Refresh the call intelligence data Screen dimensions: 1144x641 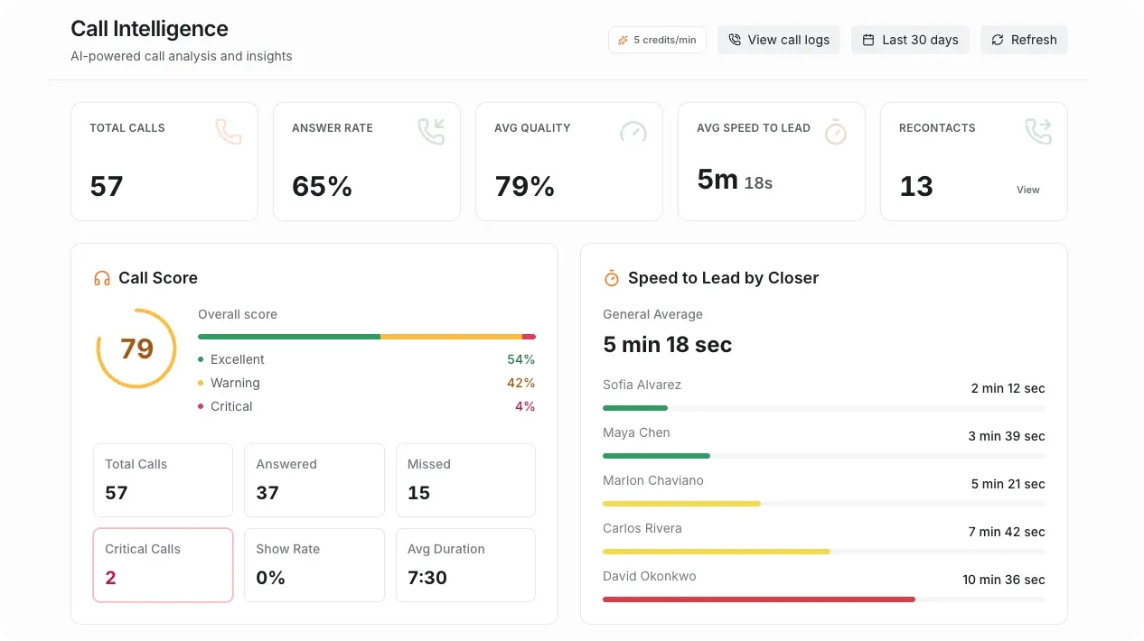click(x=1024, y=40)
